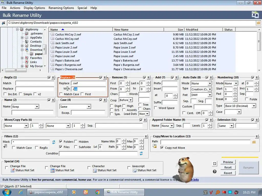
Task: Click the file list vertical scrollbar thumb
Action: point(259,42)
